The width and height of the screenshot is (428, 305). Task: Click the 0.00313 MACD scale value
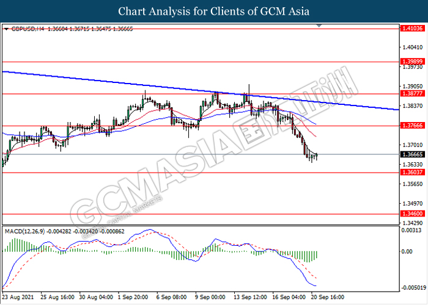[411, 231]
